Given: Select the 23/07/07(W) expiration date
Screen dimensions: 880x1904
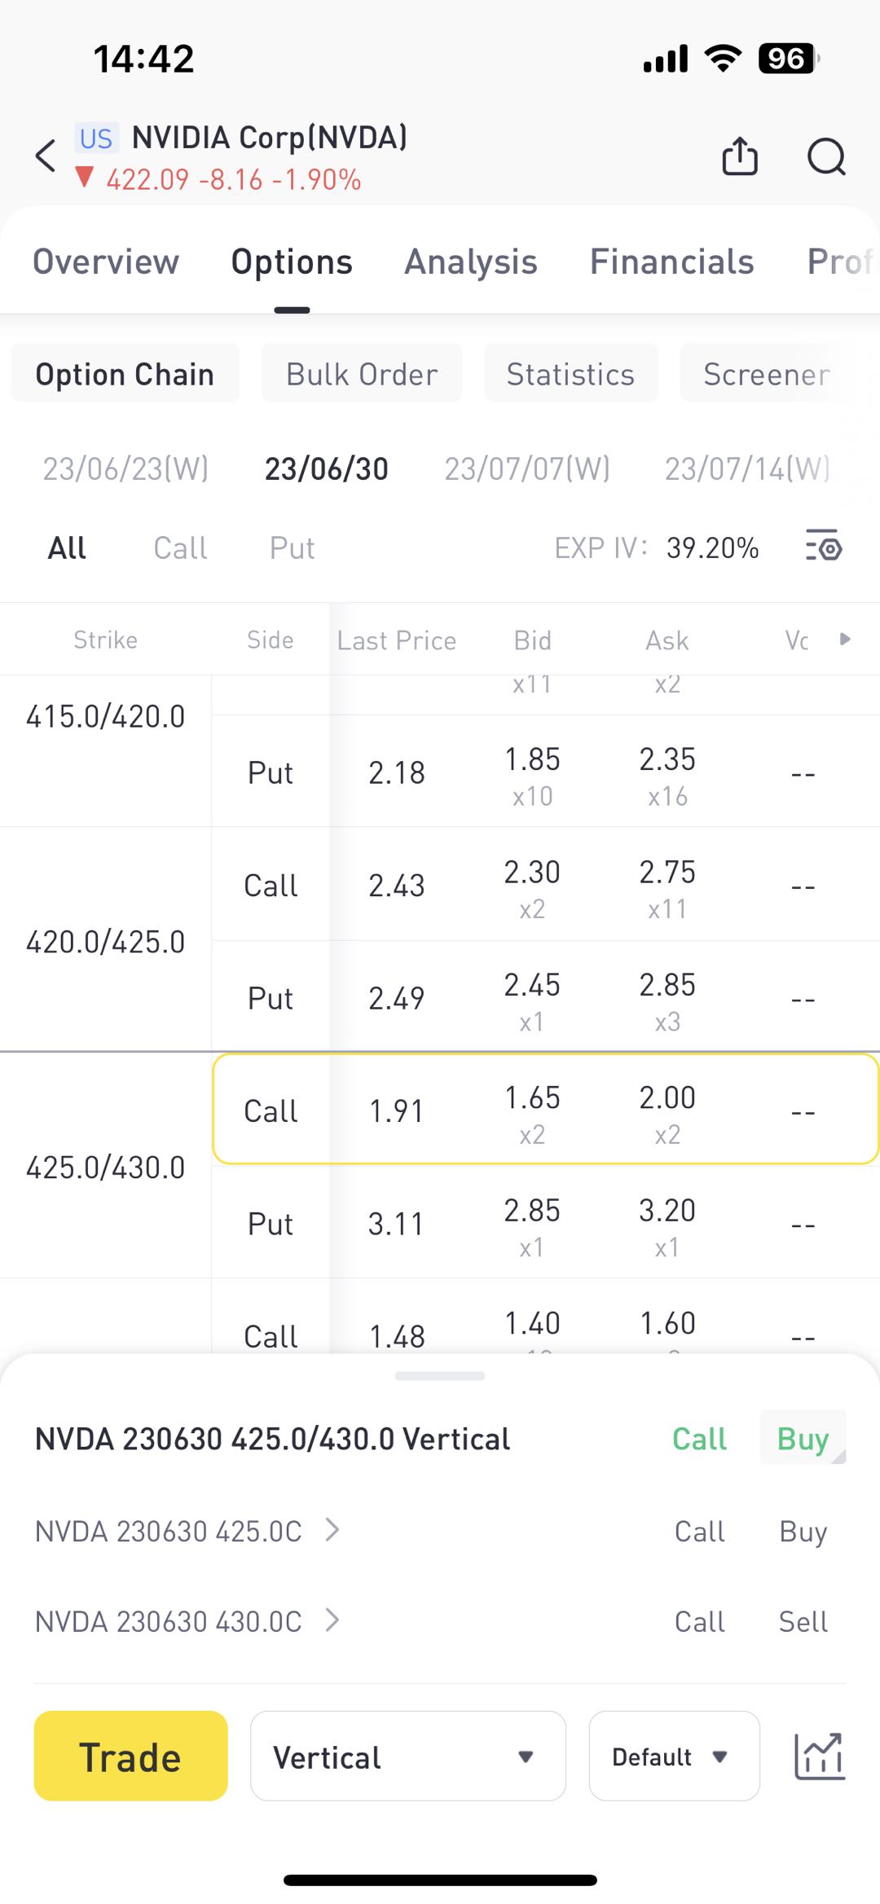Looking at the screenshot, I should pyautogui.click(x=526, y=468).
